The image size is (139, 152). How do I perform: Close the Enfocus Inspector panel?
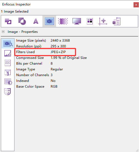(136, 5)
